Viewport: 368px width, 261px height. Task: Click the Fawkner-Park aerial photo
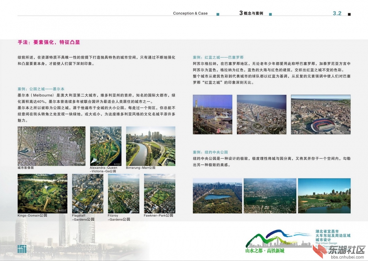tap(159, 193)
